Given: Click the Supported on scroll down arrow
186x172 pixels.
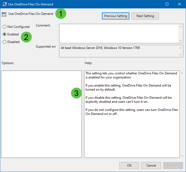Looking at the screenshot, I should coord(181,54).
